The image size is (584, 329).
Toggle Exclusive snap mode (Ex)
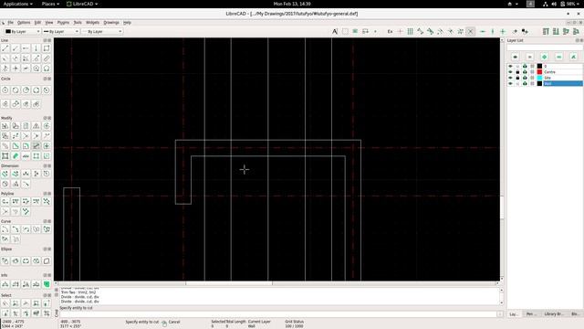tap(390, 32)
